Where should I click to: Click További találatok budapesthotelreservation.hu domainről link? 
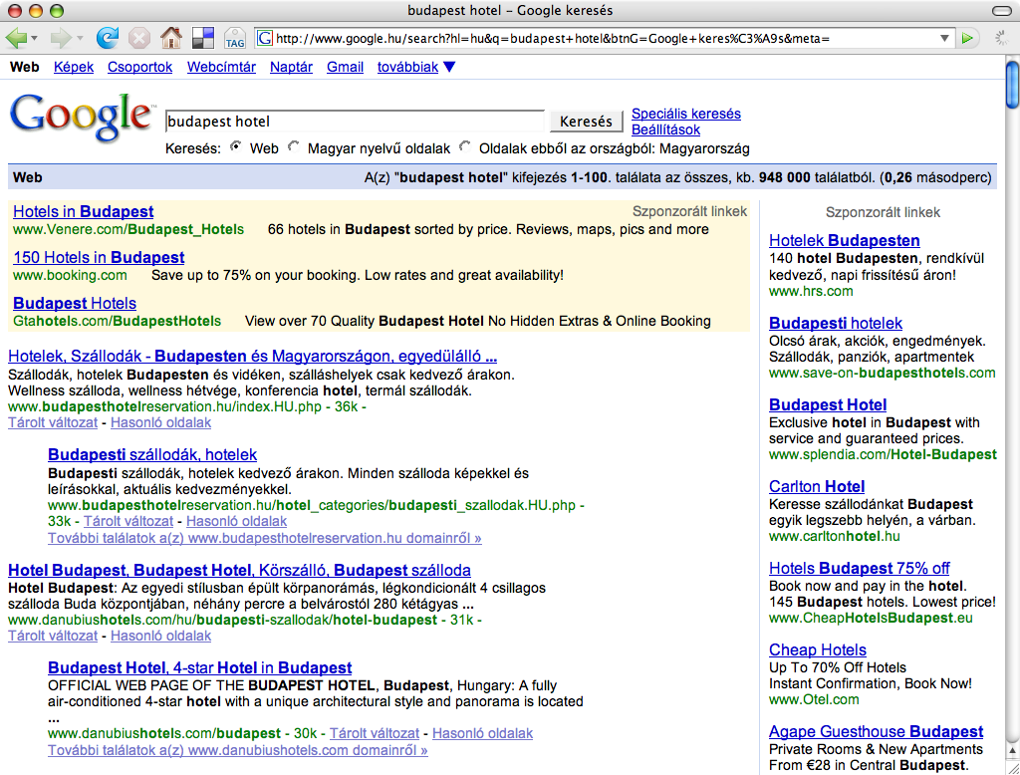point(265,538)
